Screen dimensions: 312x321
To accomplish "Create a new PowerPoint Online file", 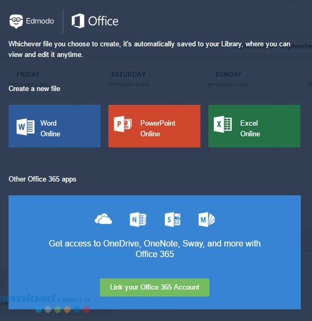I will 154,126.
